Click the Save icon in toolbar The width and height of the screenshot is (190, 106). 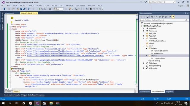click(21, 9)
